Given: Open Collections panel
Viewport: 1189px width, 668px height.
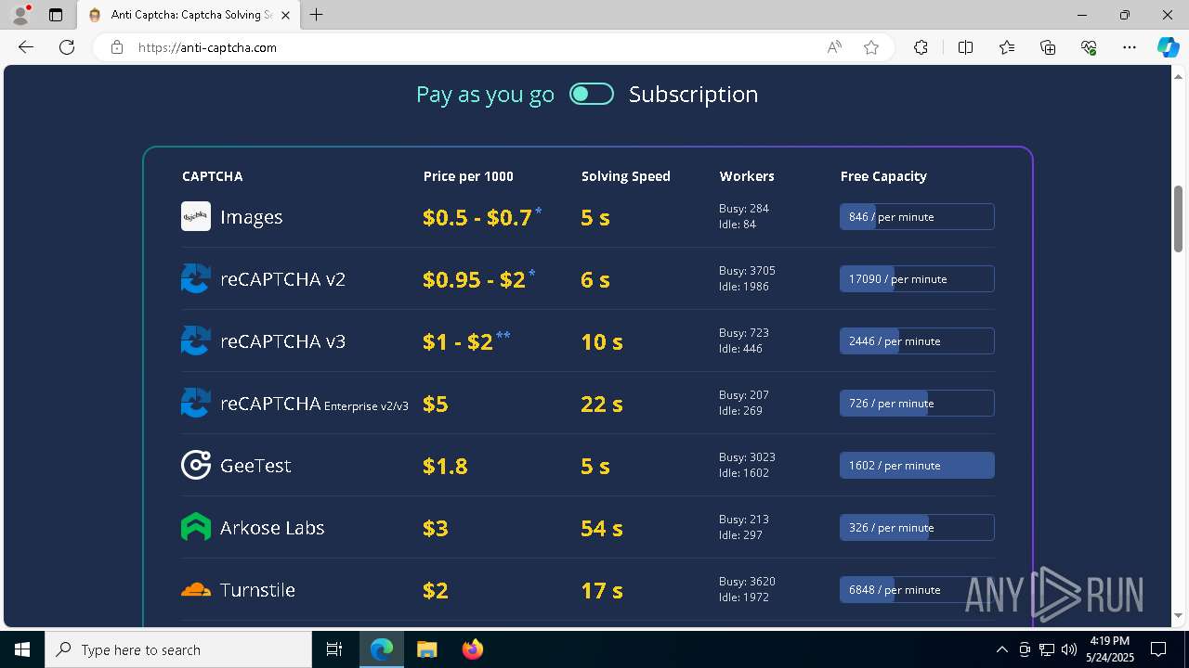Looking at the screenshot, I should [x=1048, y=47].
